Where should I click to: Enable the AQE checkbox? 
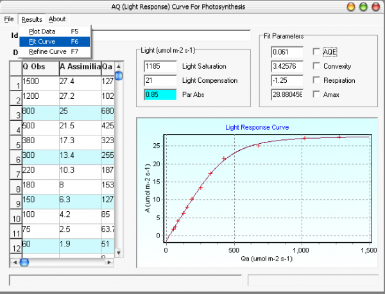coord(316,51)
